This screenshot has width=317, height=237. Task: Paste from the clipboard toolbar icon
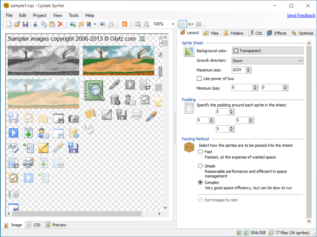(52, 24)
